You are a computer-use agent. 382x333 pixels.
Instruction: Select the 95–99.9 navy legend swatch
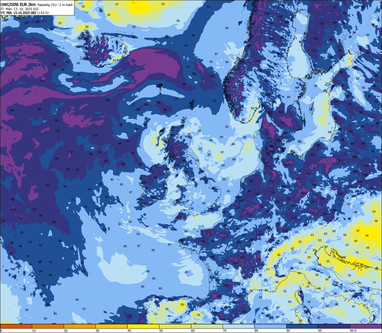pyautogui.click(x=334, y=326)
